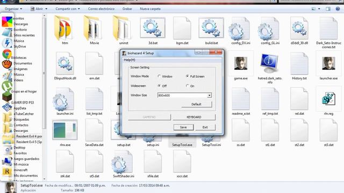
Task: Select the rlnx.exe application icon
Action: (x=64, y=130)
